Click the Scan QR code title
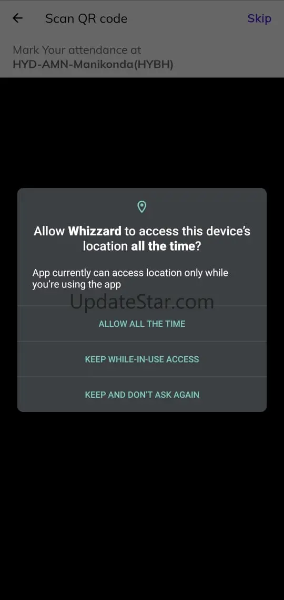284x600 pixels. [x=86, y=18]
